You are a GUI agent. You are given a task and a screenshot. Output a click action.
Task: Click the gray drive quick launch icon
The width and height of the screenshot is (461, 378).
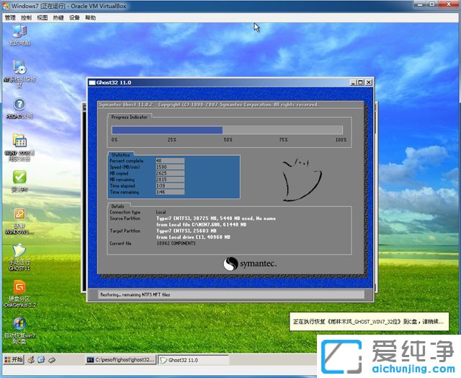point(52,360)
